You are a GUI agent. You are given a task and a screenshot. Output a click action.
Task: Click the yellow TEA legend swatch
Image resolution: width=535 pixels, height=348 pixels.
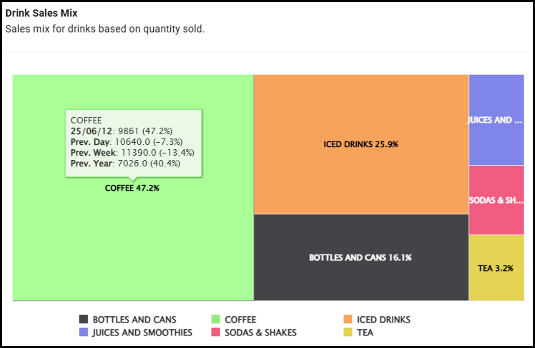(348, 332)
